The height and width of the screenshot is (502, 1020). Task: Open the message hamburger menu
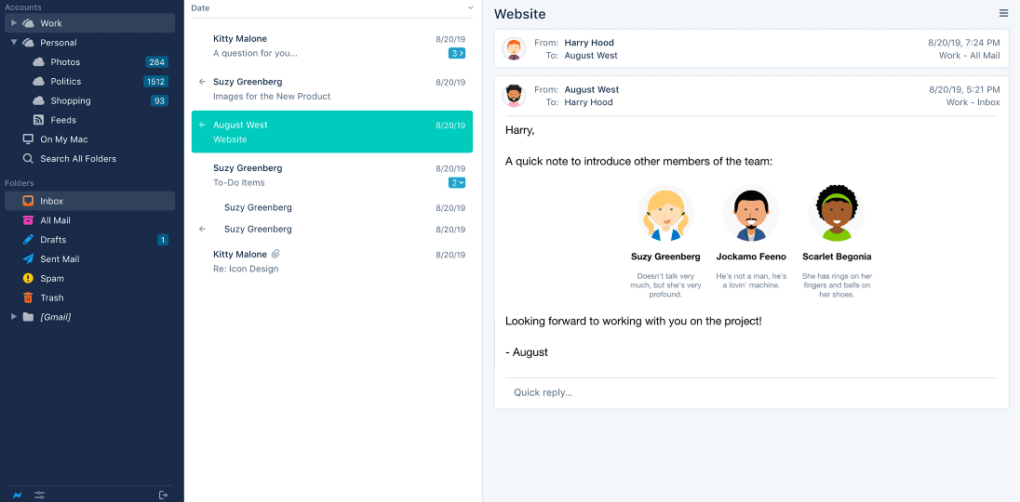point(1004,13)
